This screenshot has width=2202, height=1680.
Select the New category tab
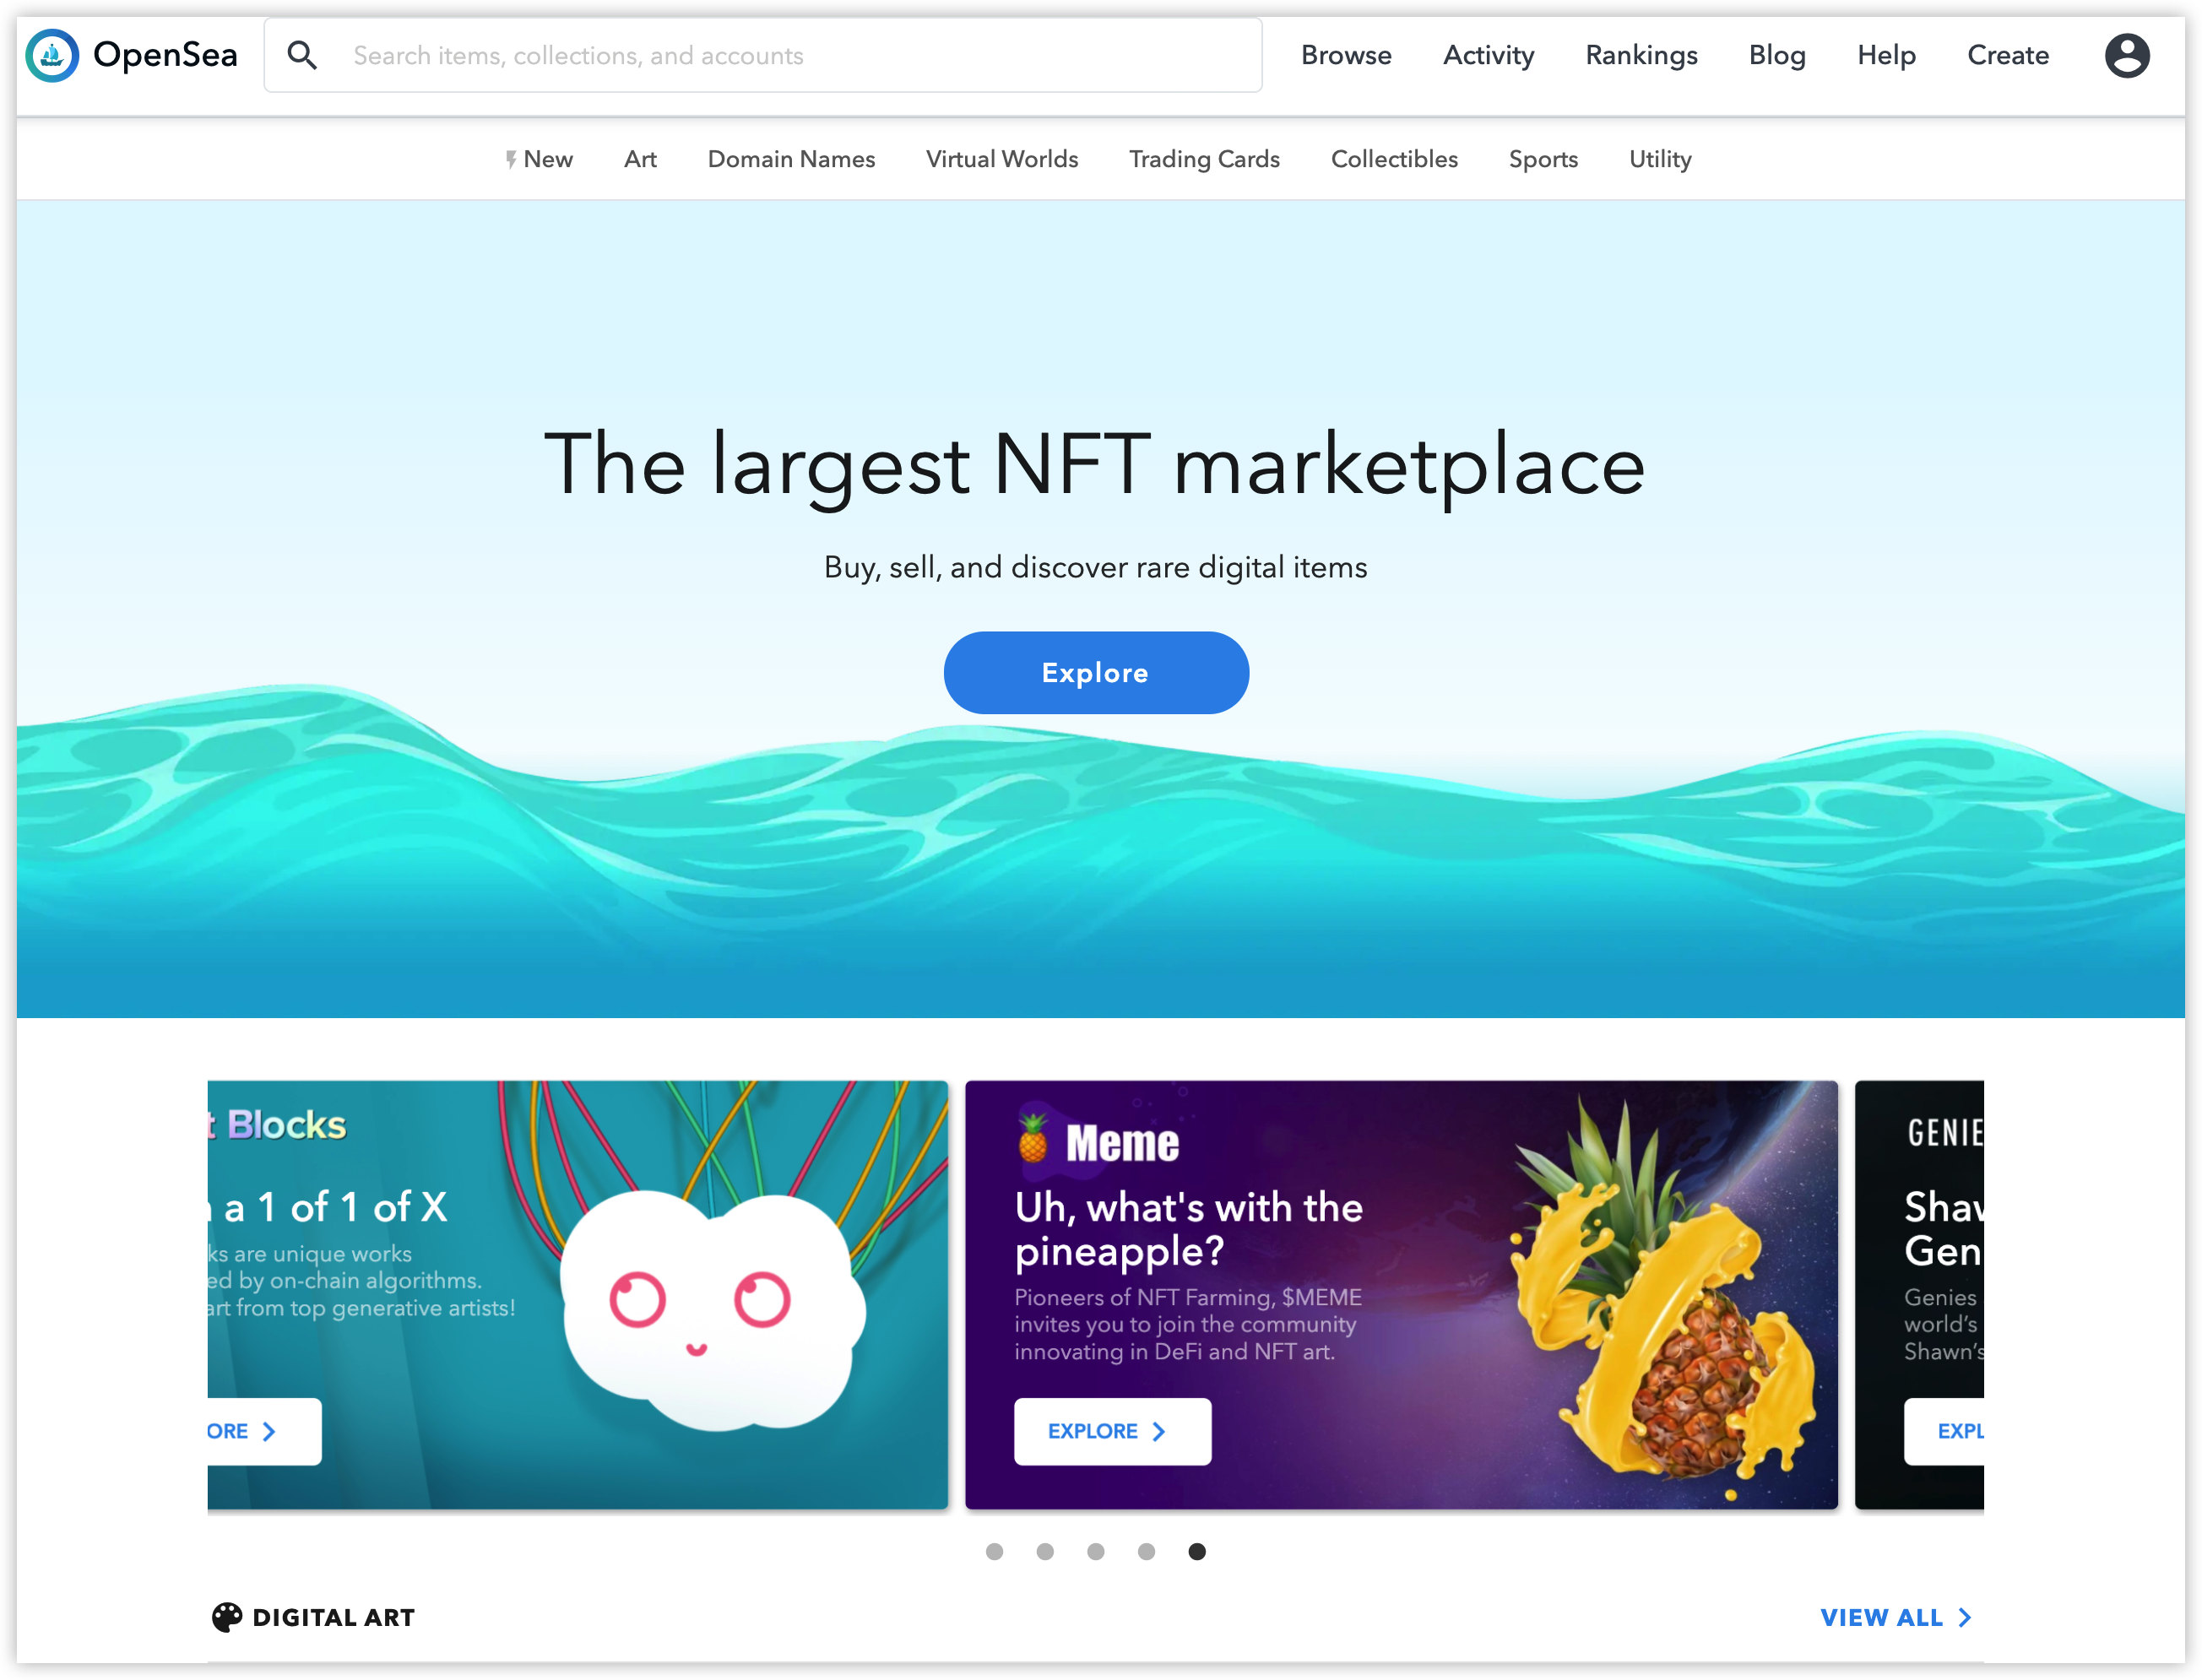point(539,159)
